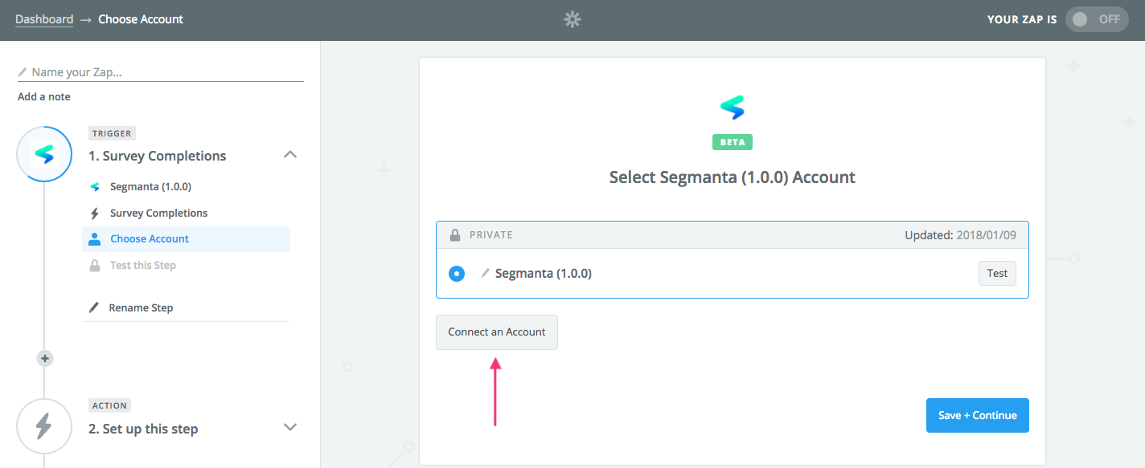Select the Segmanta (1.0.0) account radio button
The image size is (1145, 468).
click(457, 274)
